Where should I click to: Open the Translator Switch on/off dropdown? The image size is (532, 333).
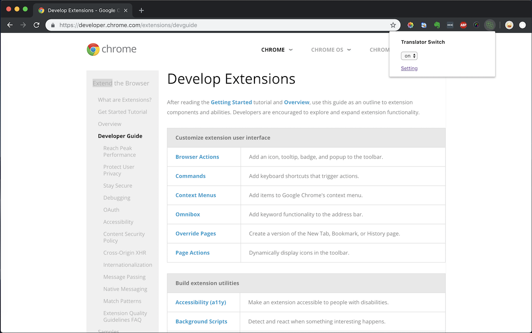(409, 56)
